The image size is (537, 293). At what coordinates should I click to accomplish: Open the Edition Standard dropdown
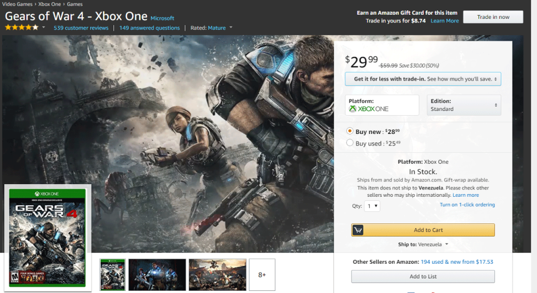(x=464, y=105)
